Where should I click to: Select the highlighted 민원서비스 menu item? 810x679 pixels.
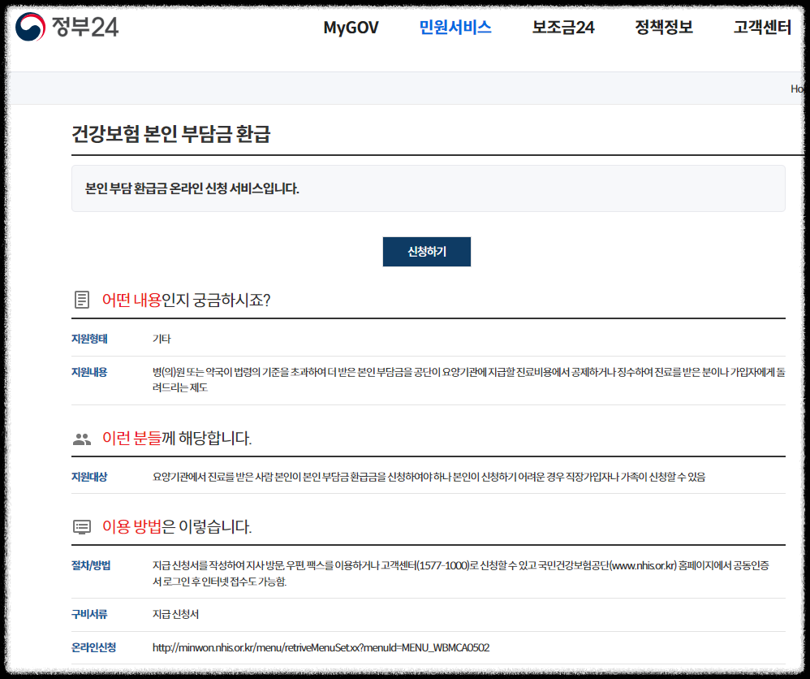point(456,27)
